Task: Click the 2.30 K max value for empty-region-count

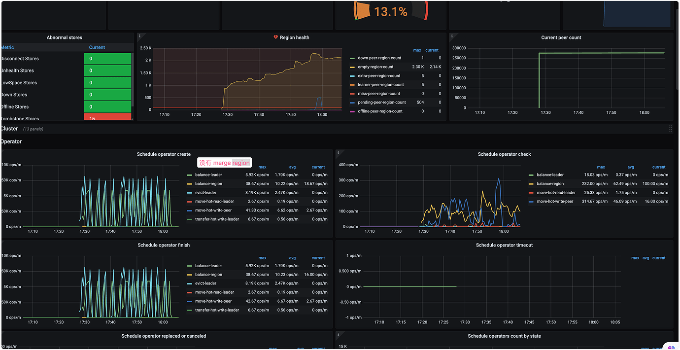Action: coord(417,67)
